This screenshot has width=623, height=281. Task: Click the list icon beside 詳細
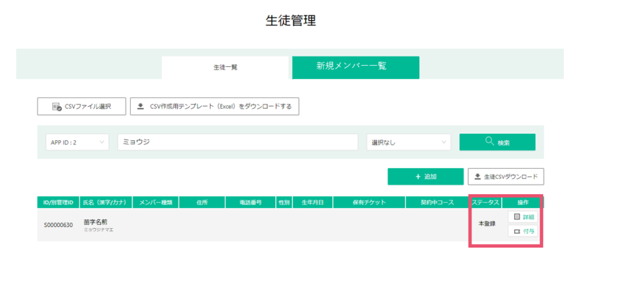tap(517, 217)
